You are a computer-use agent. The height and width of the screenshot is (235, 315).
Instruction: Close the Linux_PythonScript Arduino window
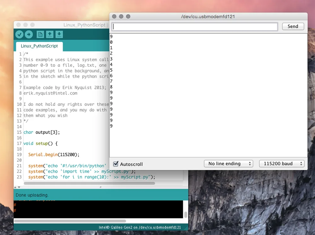point(19,25)
